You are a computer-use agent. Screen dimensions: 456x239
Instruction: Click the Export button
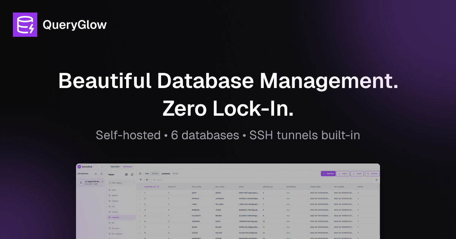(x=357, y=173)
